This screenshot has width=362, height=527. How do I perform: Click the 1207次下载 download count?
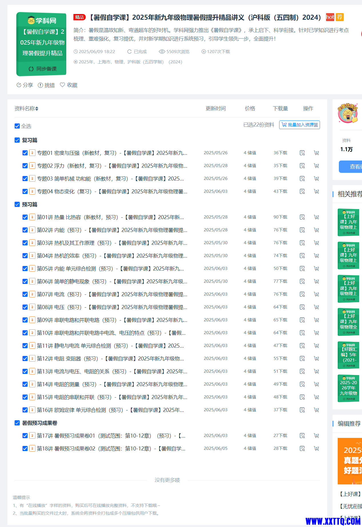click(x=216, y=52)
